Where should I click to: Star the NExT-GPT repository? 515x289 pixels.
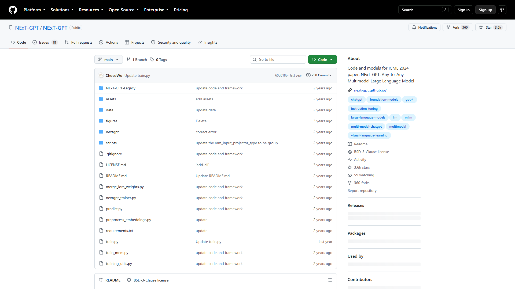point(491,28)
